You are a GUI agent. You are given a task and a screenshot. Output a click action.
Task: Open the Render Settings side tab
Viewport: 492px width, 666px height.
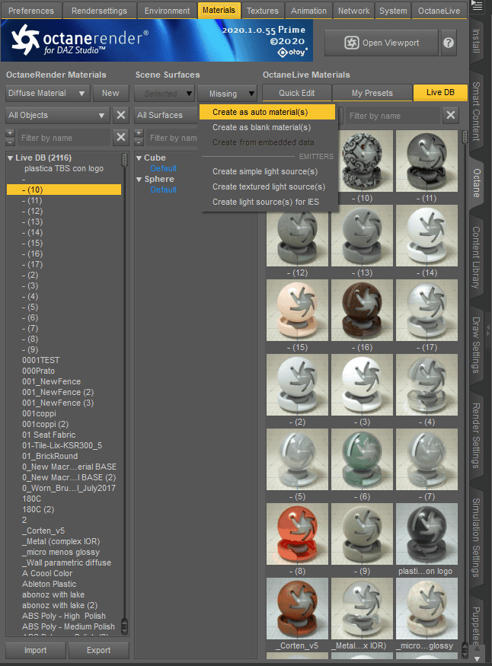point(476,435)
